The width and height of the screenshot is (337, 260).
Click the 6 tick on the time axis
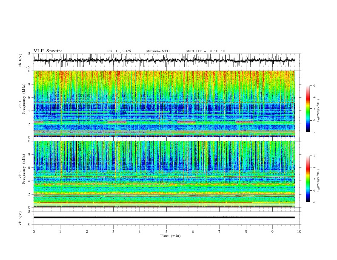tap(193, 232)
